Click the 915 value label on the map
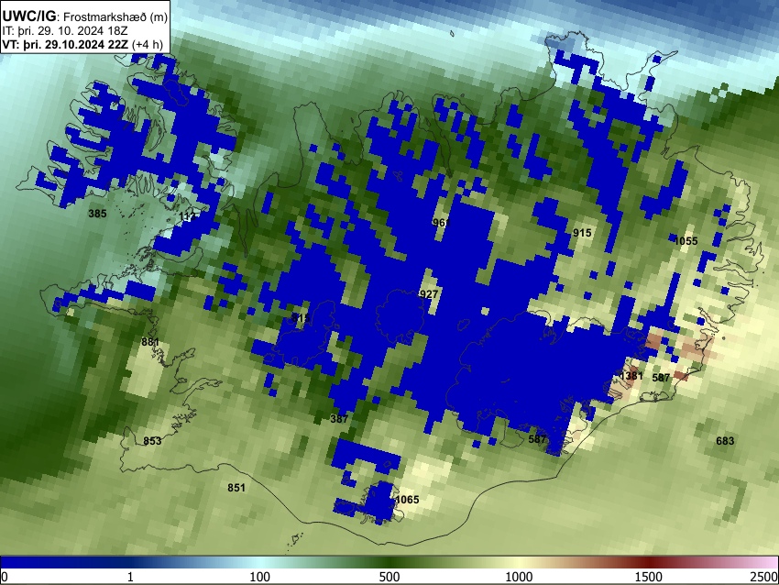 click(x=582, y=233)
